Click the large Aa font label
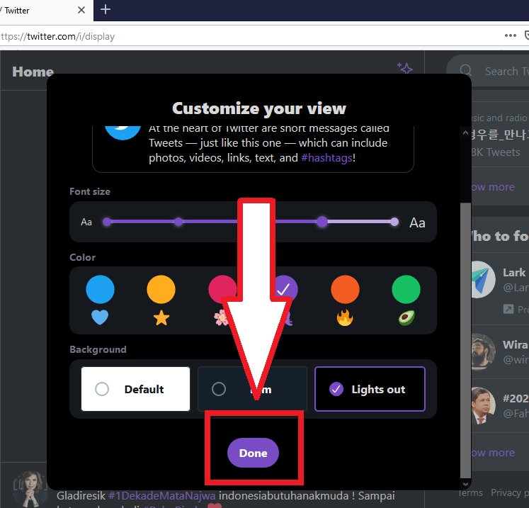The image size is (529, 508). (417, 222)
